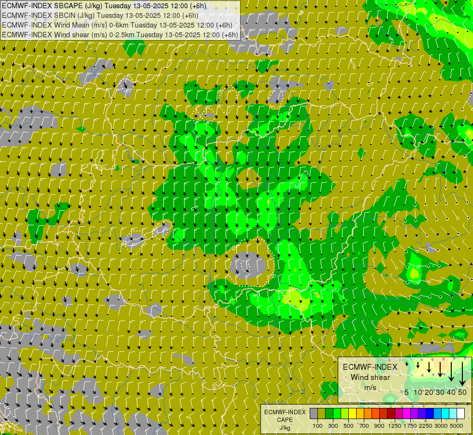Select the cyan CAPE swatch starting at 3000
Viewport: 473px width, 435px height.
[x=445, y=414]
